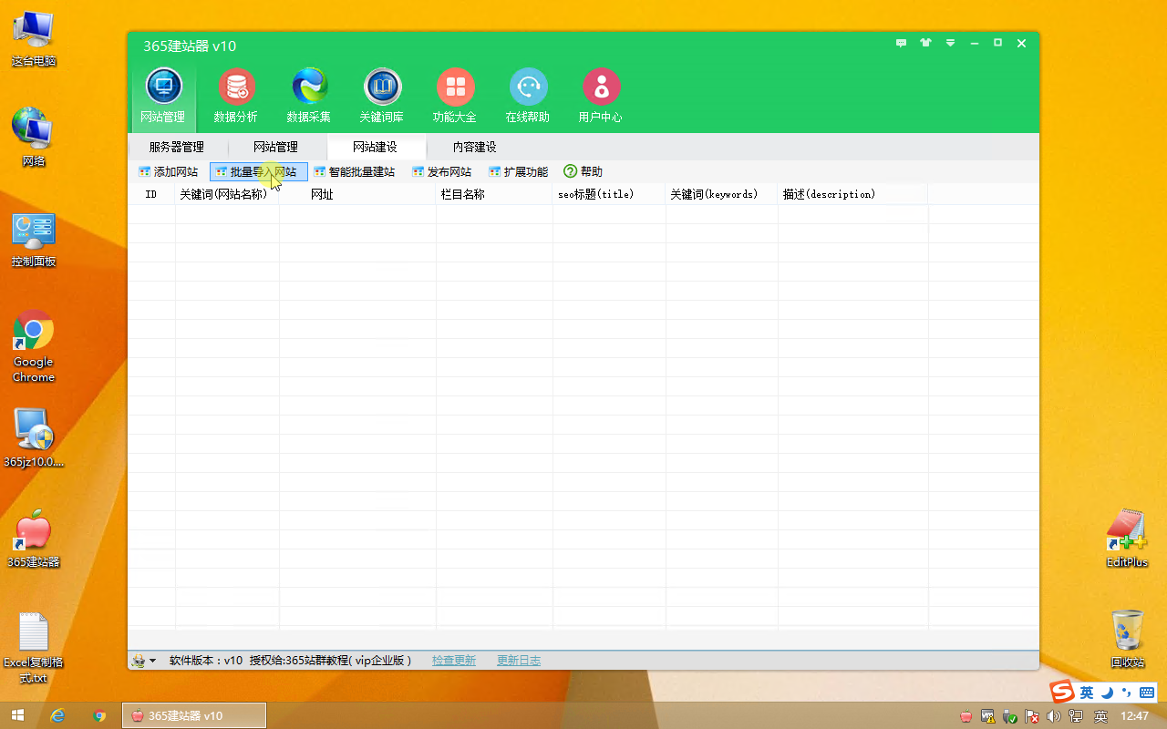Click the 添加网站 toolbar button
Image resolution: width=1167 pixels, height=729 pixels.
(169, 171)
